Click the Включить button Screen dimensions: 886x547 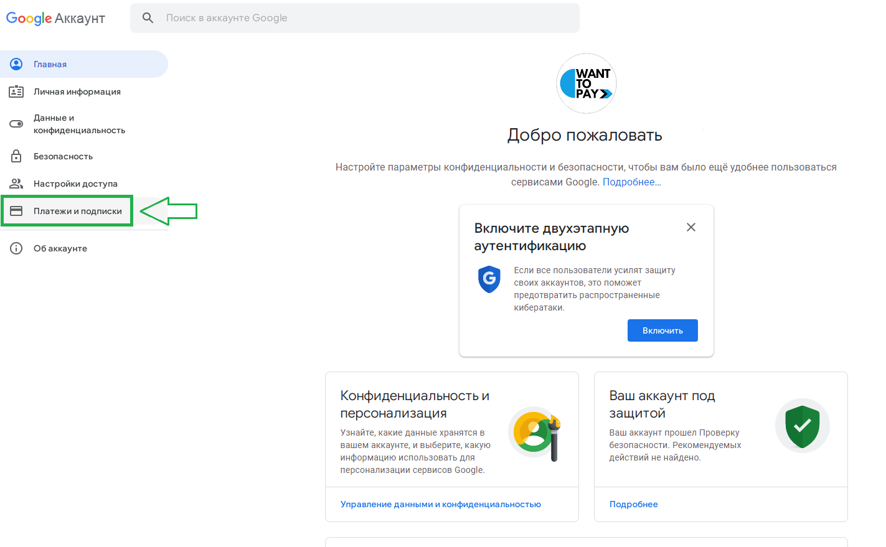tap(662, 330)
